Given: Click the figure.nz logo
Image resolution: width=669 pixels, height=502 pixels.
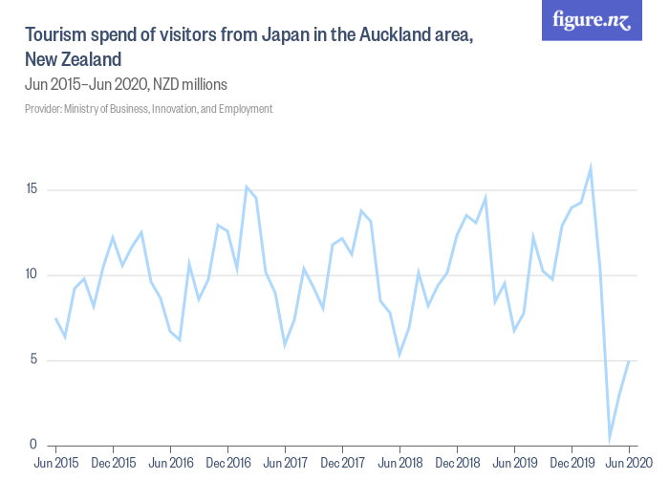Looking at the screenshot, I should pos(592,21).
